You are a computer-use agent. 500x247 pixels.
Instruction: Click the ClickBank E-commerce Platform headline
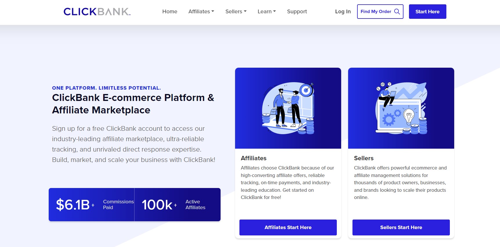coord(133,104)
